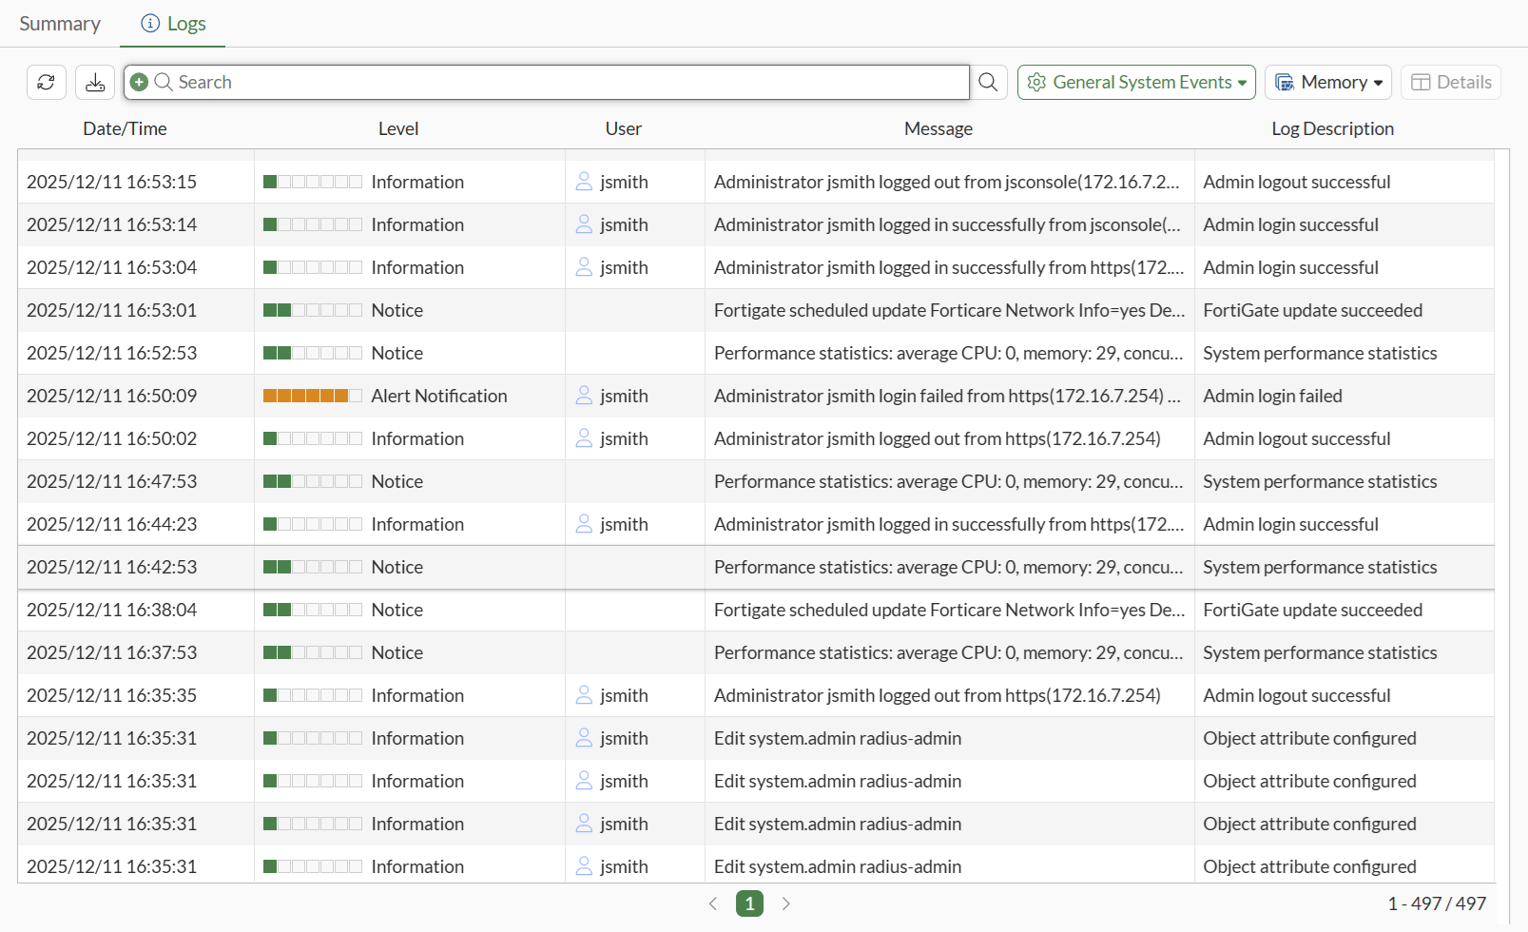1528x932 pixels.
Task: Click the Log Description column header
Action: [x=1332, y=128]
